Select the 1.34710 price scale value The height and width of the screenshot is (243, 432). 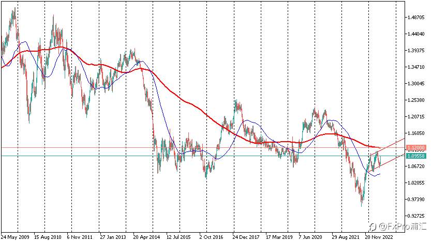coord(416,67)
